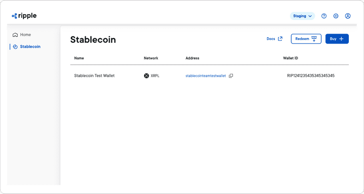The width and height of the screenshot is (364, 194).
Task: Select the Stablecoin Test Wallet row
Action: (94, 76)
